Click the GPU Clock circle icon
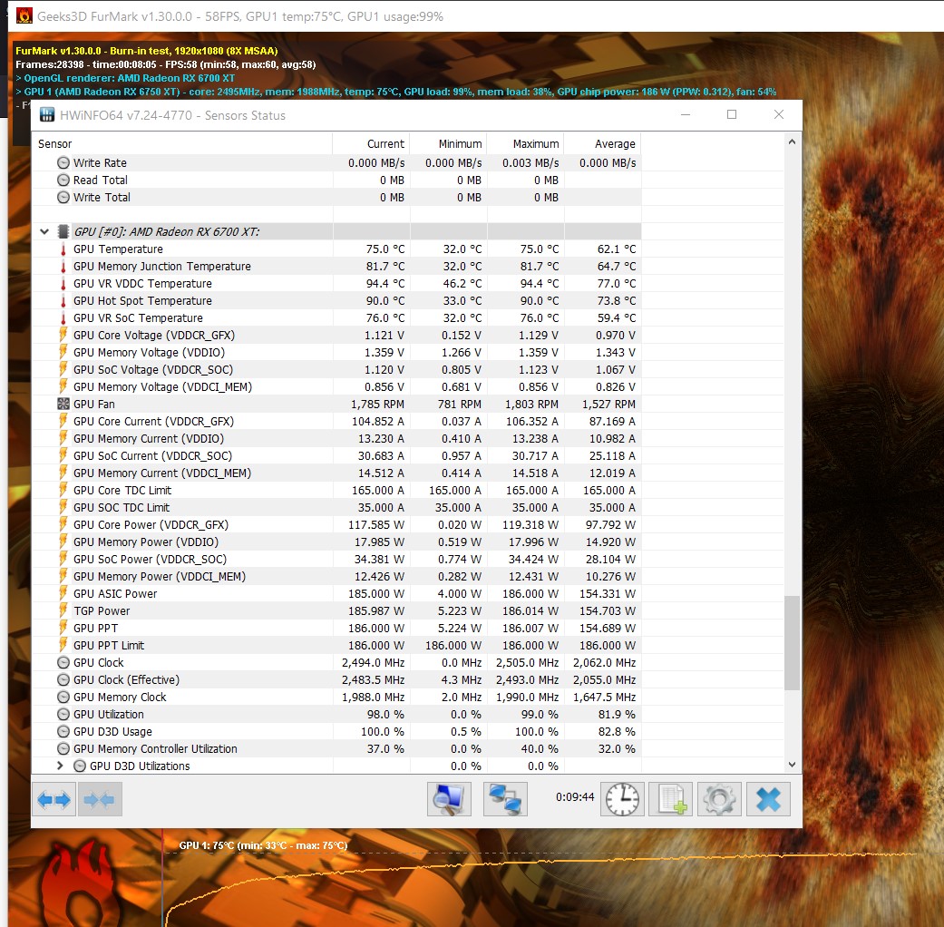The image size is (944, 927). coord(63,662)
